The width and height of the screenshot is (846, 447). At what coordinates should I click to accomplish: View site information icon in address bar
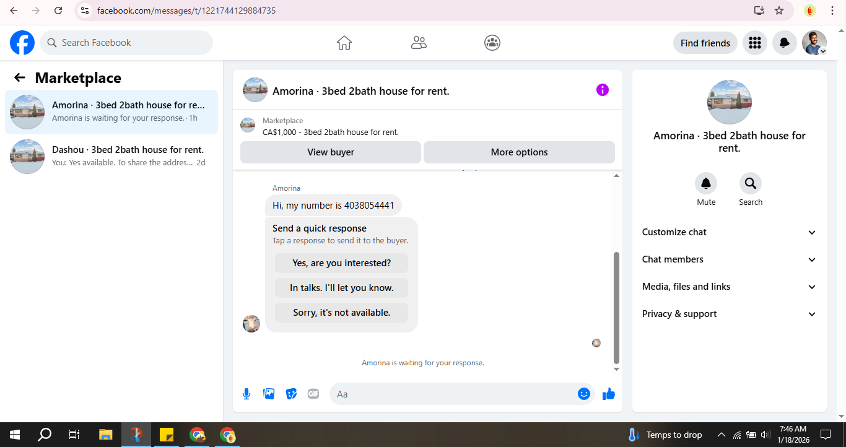(85, 11)
